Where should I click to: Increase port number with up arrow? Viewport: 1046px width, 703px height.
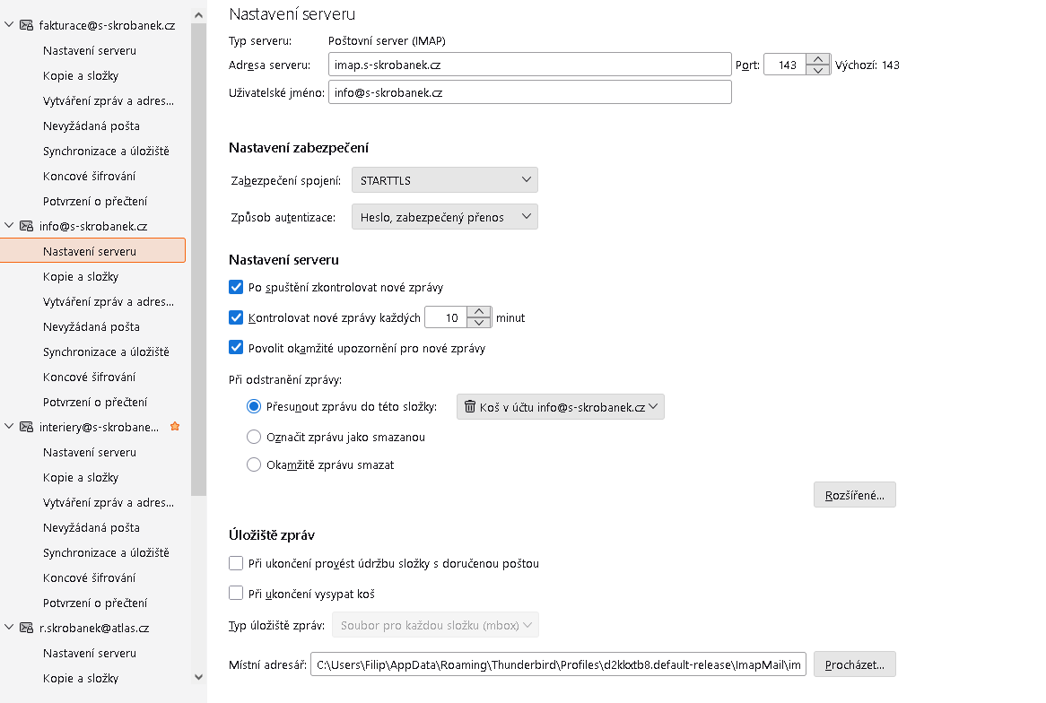click(x=817, y=59)
